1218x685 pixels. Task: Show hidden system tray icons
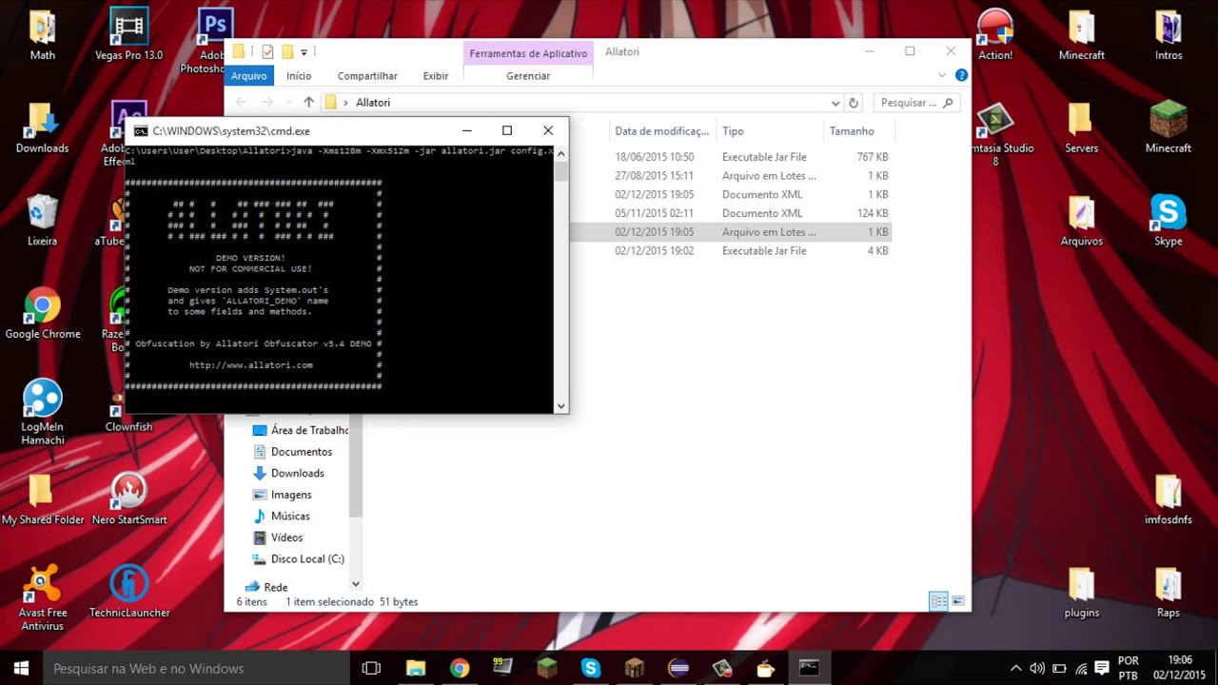point(1015,668)
